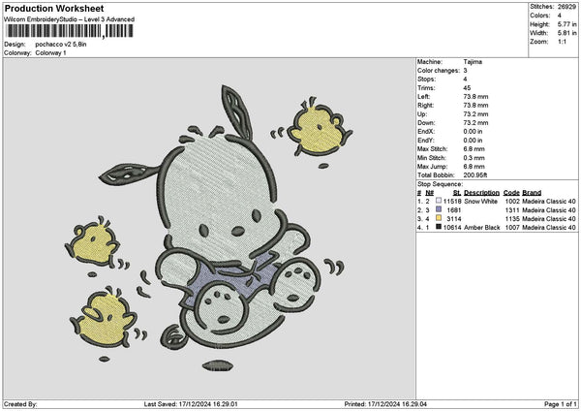Screen dimensions: 581x411
Task: Click the "Printed: 17/12/2024" timestamp
Action: 385,404
